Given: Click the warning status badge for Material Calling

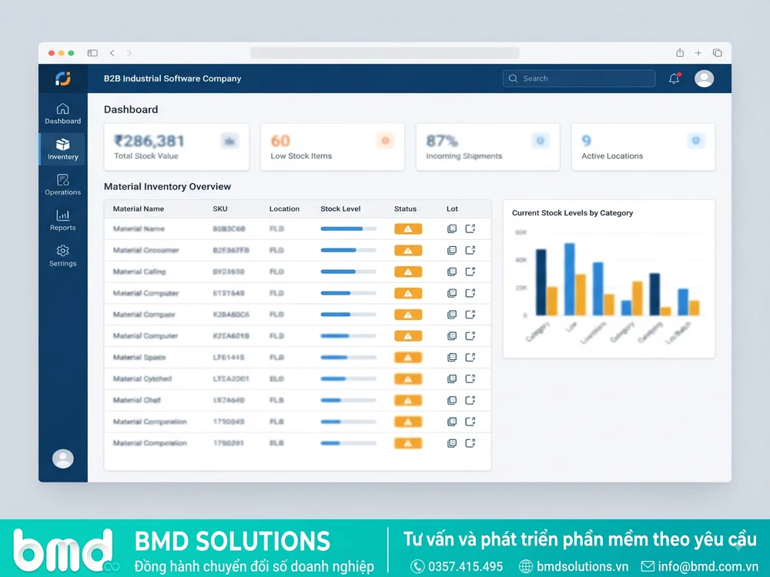Looking at the screenshot, I should (x=408, y=272).
